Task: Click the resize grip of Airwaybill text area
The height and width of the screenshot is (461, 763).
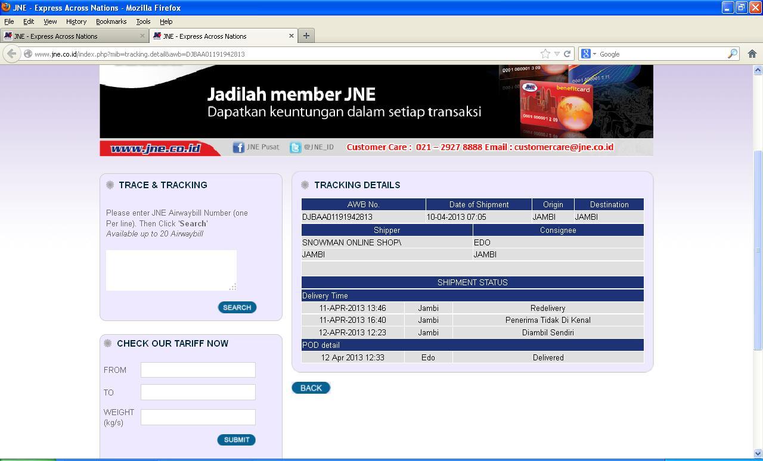Action: pyautogui.click(x=232, y=286)
